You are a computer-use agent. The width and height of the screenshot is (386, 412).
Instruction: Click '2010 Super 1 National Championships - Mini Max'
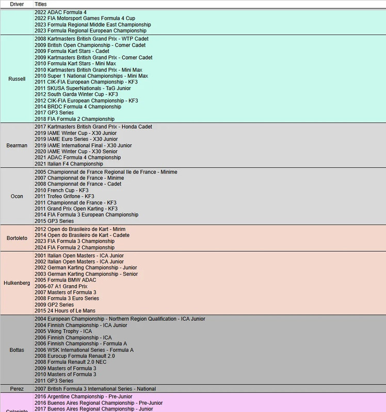pyautogui.click(x=91, y=76)
